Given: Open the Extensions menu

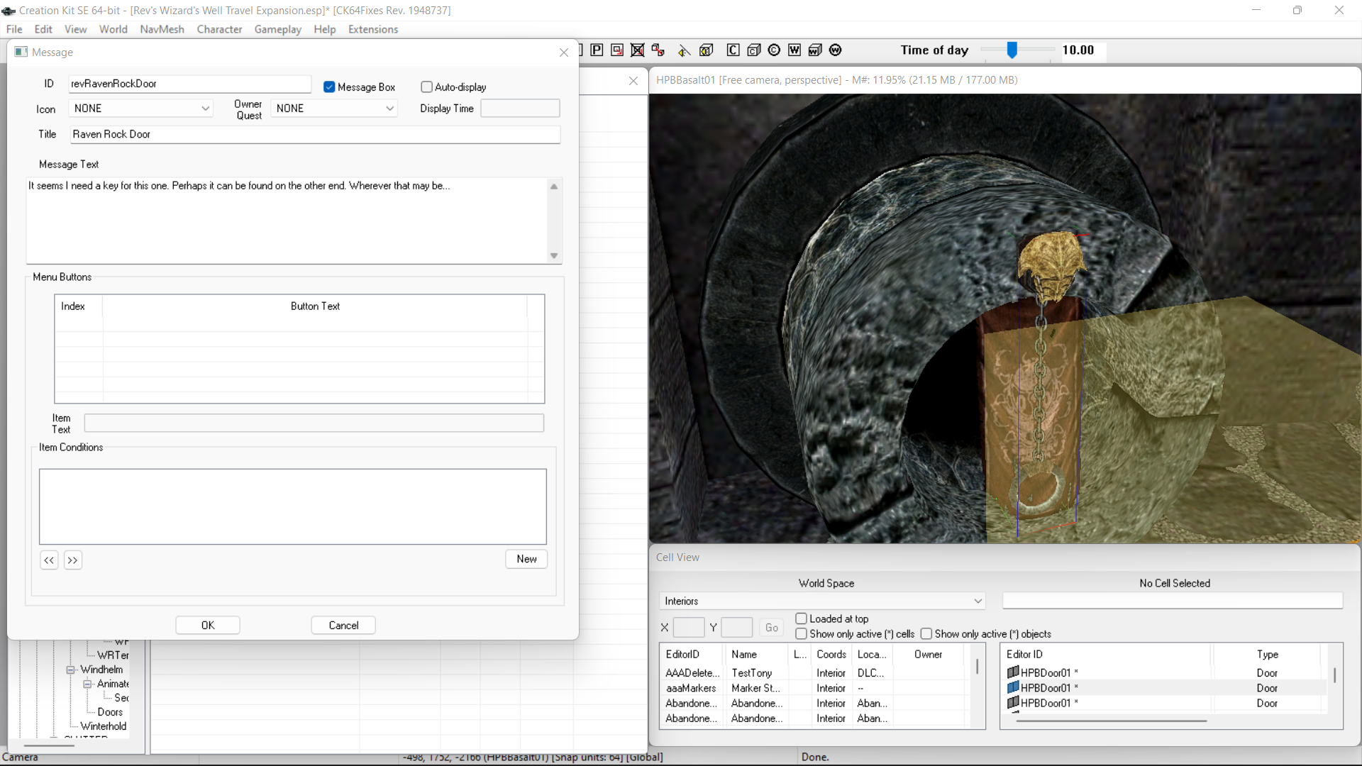Looking at the screenshot, I should click(373, 29).
